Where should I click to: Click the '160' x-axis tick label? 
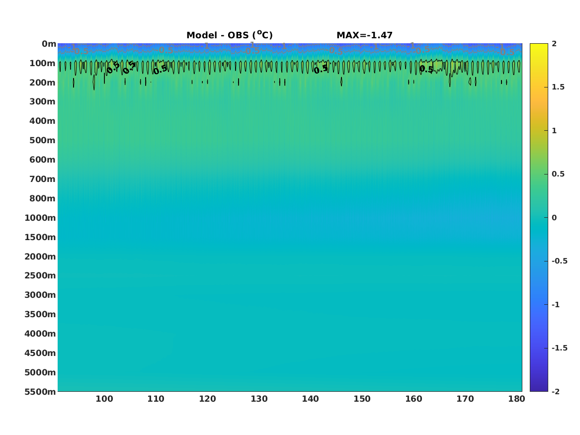pos(414,399)
